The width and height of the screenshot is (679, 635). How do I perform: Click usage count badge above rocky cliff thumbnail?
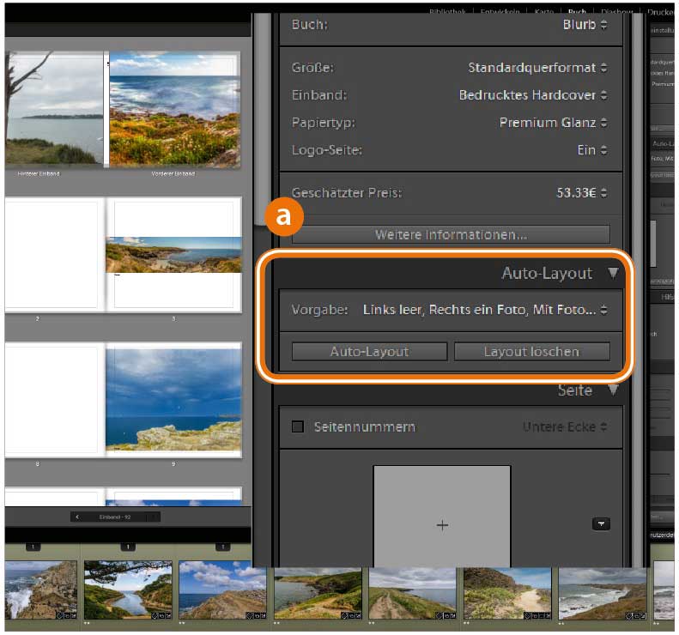[x=222, y=547]
